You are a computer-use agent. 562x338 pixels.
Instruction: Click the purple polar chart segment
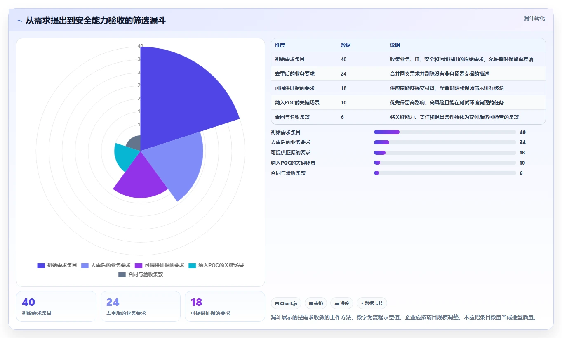pos(140,177)
